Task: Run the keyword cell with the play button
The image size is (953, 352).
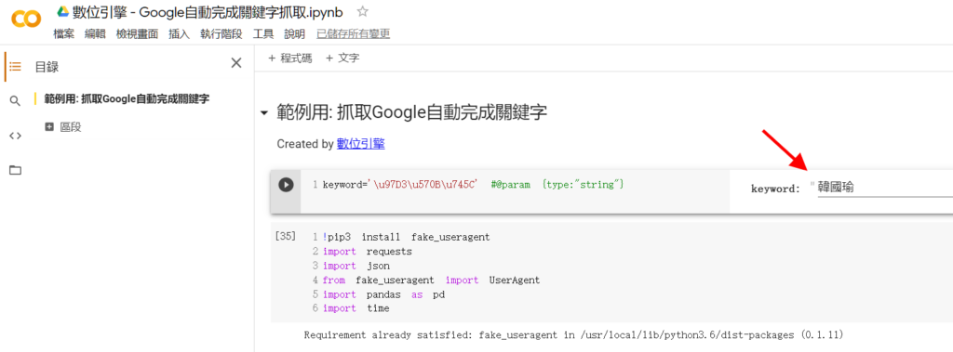Action: pyautogui.click(x=287, y=185)
